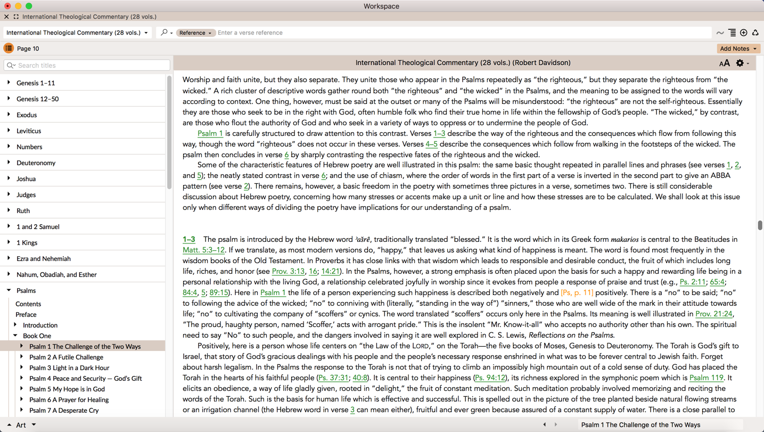The width and height of the screenshot is (764, 432).
Task: Select Psalm 5 My Hope is in God
Action: 67,389
